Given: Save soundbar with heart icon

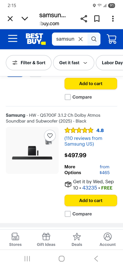Looking at the screenshot, I should [50, 136].
